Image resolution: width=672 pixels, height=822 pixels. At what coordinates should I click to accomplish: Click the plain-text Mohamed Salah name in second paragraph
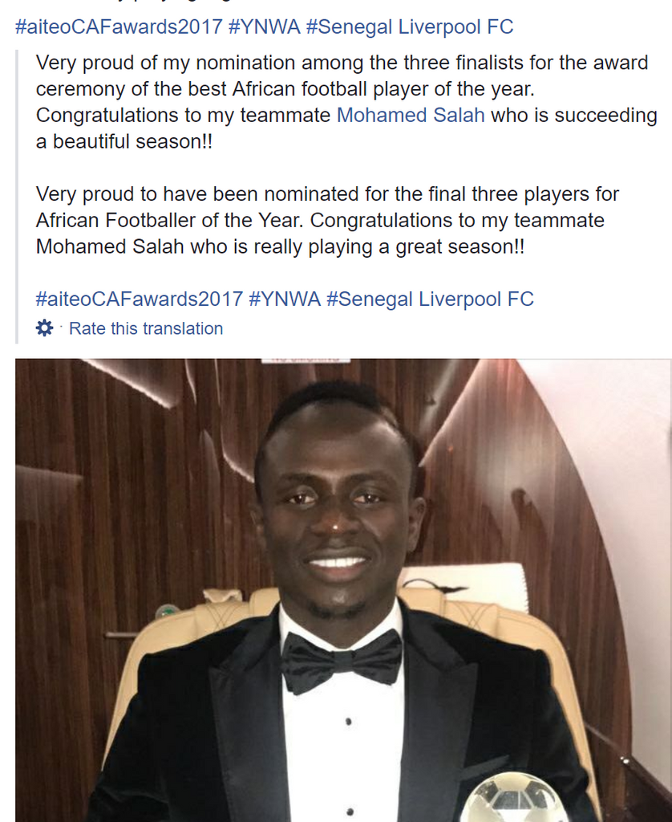110,246
